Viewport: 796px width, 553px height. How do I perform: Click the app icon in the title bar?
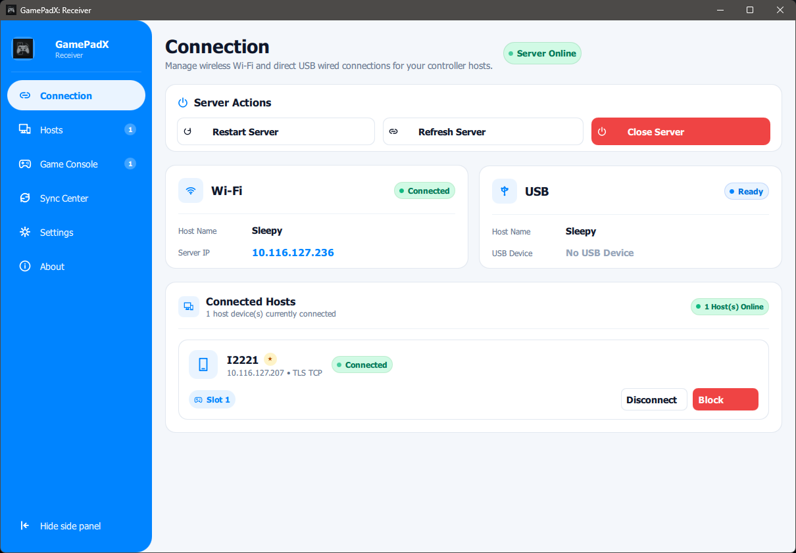point(11,10)
